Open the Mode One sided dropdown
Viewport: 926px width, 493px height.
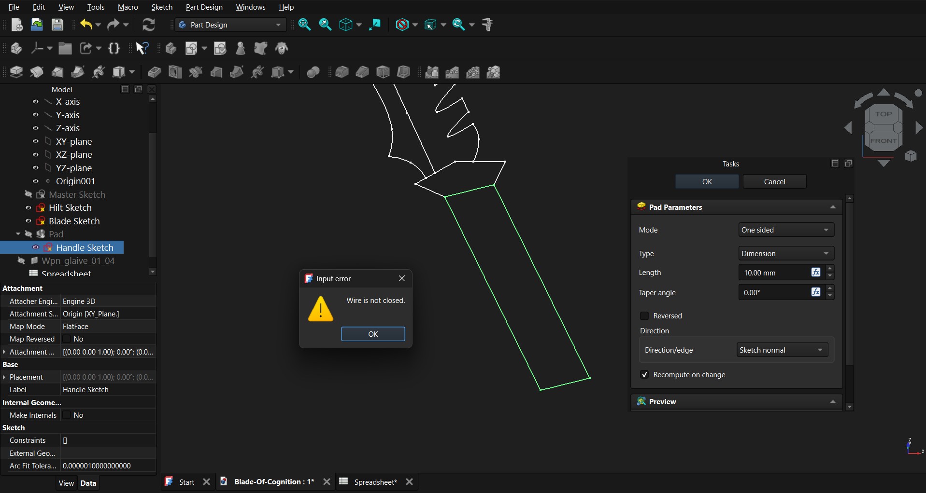pyautogui.click(x=786, y=230)
